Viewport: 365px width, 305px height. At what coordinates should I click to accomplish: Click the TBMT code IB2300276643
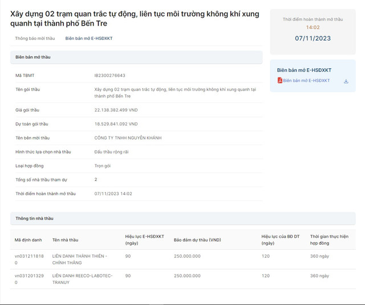[109, 76]
